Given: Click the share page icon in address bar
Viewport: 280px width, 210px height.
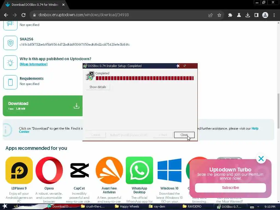Looking at the screenshot, I should coord(211,15).
